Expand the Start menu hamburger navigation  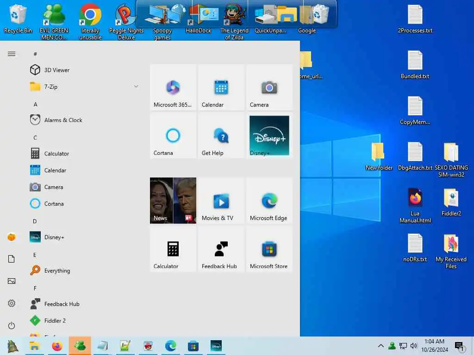(12, 54)
